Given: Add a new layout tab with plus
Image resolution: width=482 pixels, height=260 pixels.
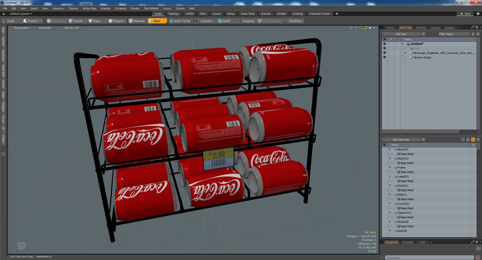Looking at the screenshot, I should pyautogui.click(x=337, y=14).
